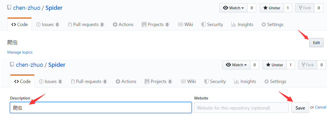
Task: Click the Actions play icon above the Description field
Action: [118, 82]
